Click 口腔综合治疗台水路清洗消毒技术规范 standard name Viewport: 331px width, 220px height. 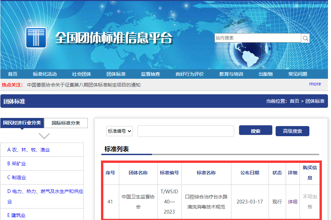coord(206,202)
